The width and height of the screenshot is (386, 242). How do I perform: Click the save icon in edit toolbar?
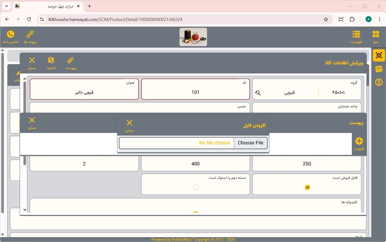(x=51, y=60)
